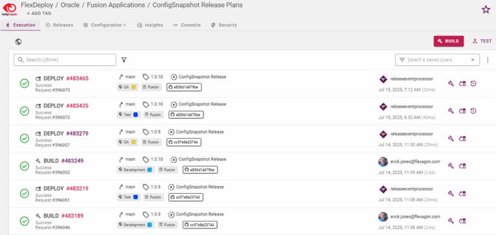Image resolution: width=496 pixels, height=235 pixels.
Task: Go to the Security tab
Action: tap(224, 25)
